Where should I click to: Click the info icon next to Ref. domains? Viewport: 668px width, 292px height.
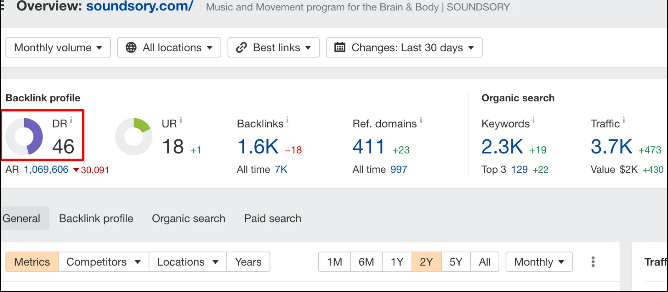click(420, 120)
